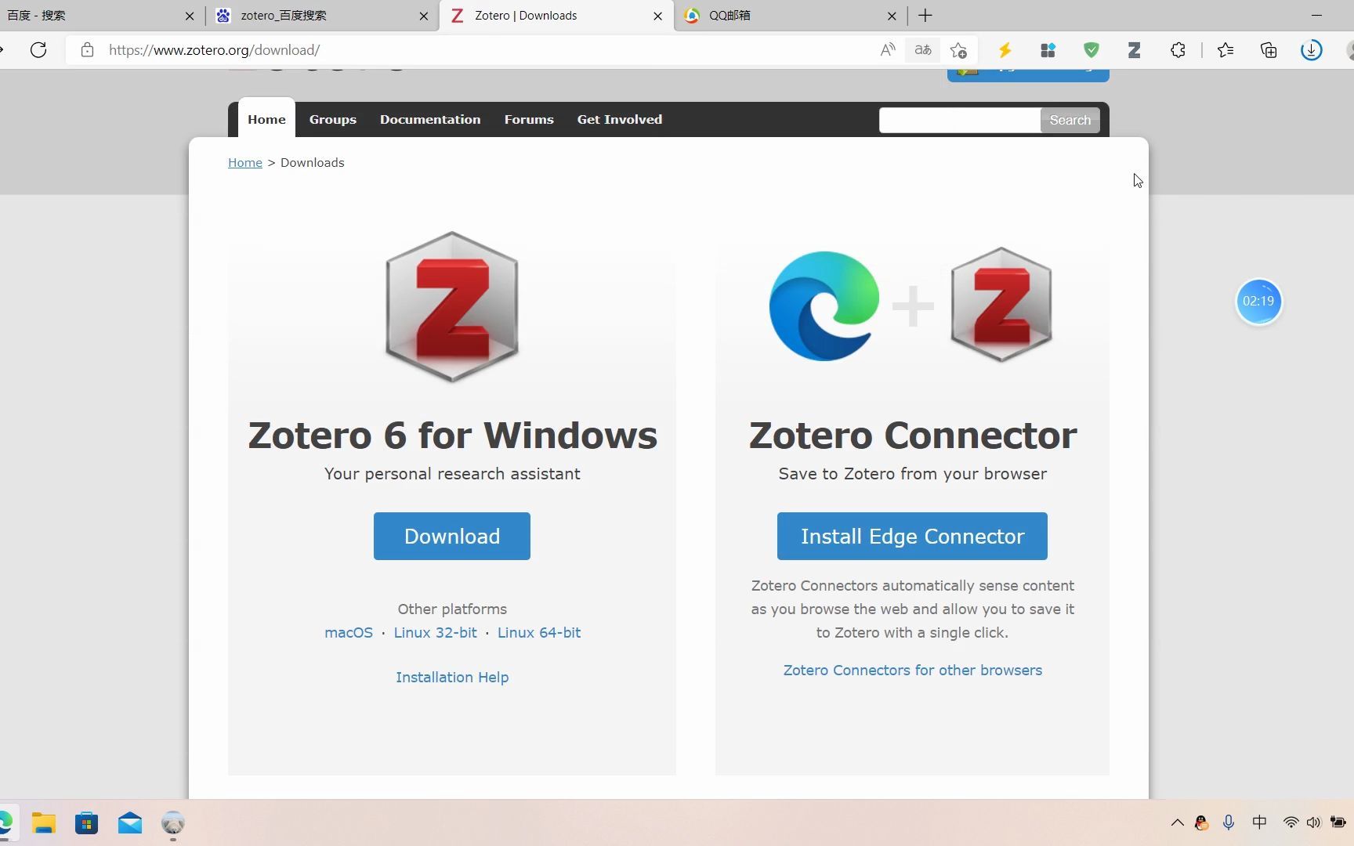The height and width of the screenshot is (846, 1354).
Task: Open Microsoft Store from the taskbar
Action: click(x=87, y=823)
